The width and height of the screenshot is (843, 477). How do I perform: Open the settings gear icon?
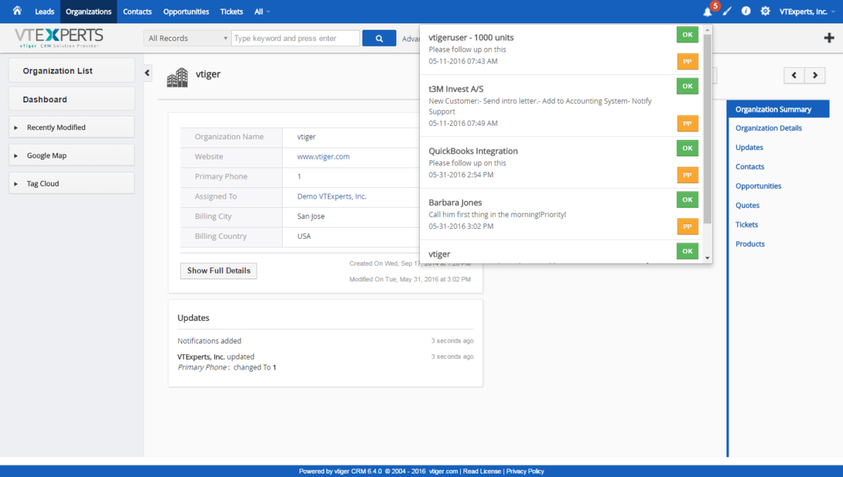click(765, 12)
